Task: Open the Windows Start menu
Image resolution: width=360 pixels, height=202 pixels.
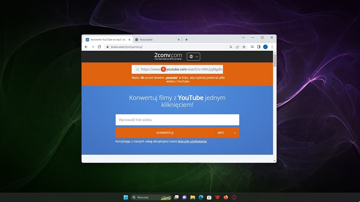Action: point(126,197)
